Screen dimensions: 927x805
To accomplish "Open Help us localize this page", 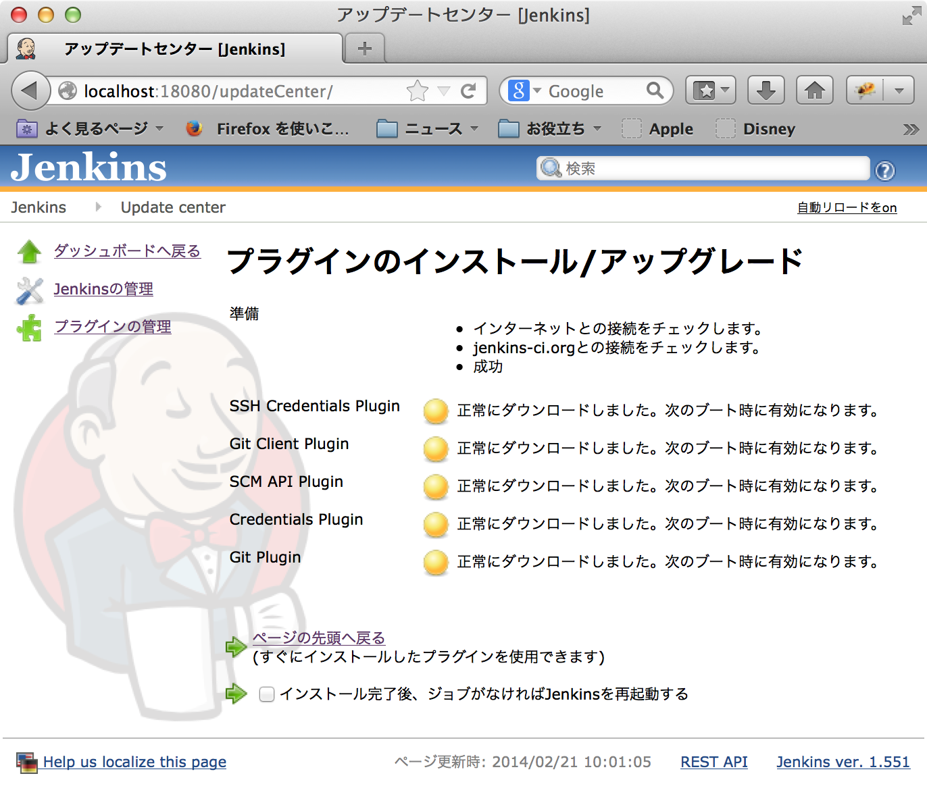I will 134,762.
